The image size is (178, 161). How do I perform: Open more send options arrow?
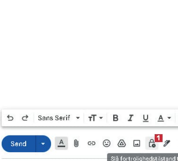click(x=43, y=144)
